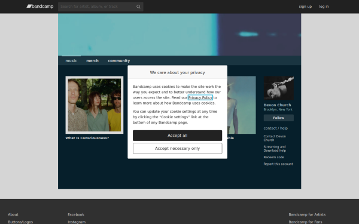The width and height of the screenshot is (359, 224).
Task: Open the sign up link
Action: click(305, 7)
